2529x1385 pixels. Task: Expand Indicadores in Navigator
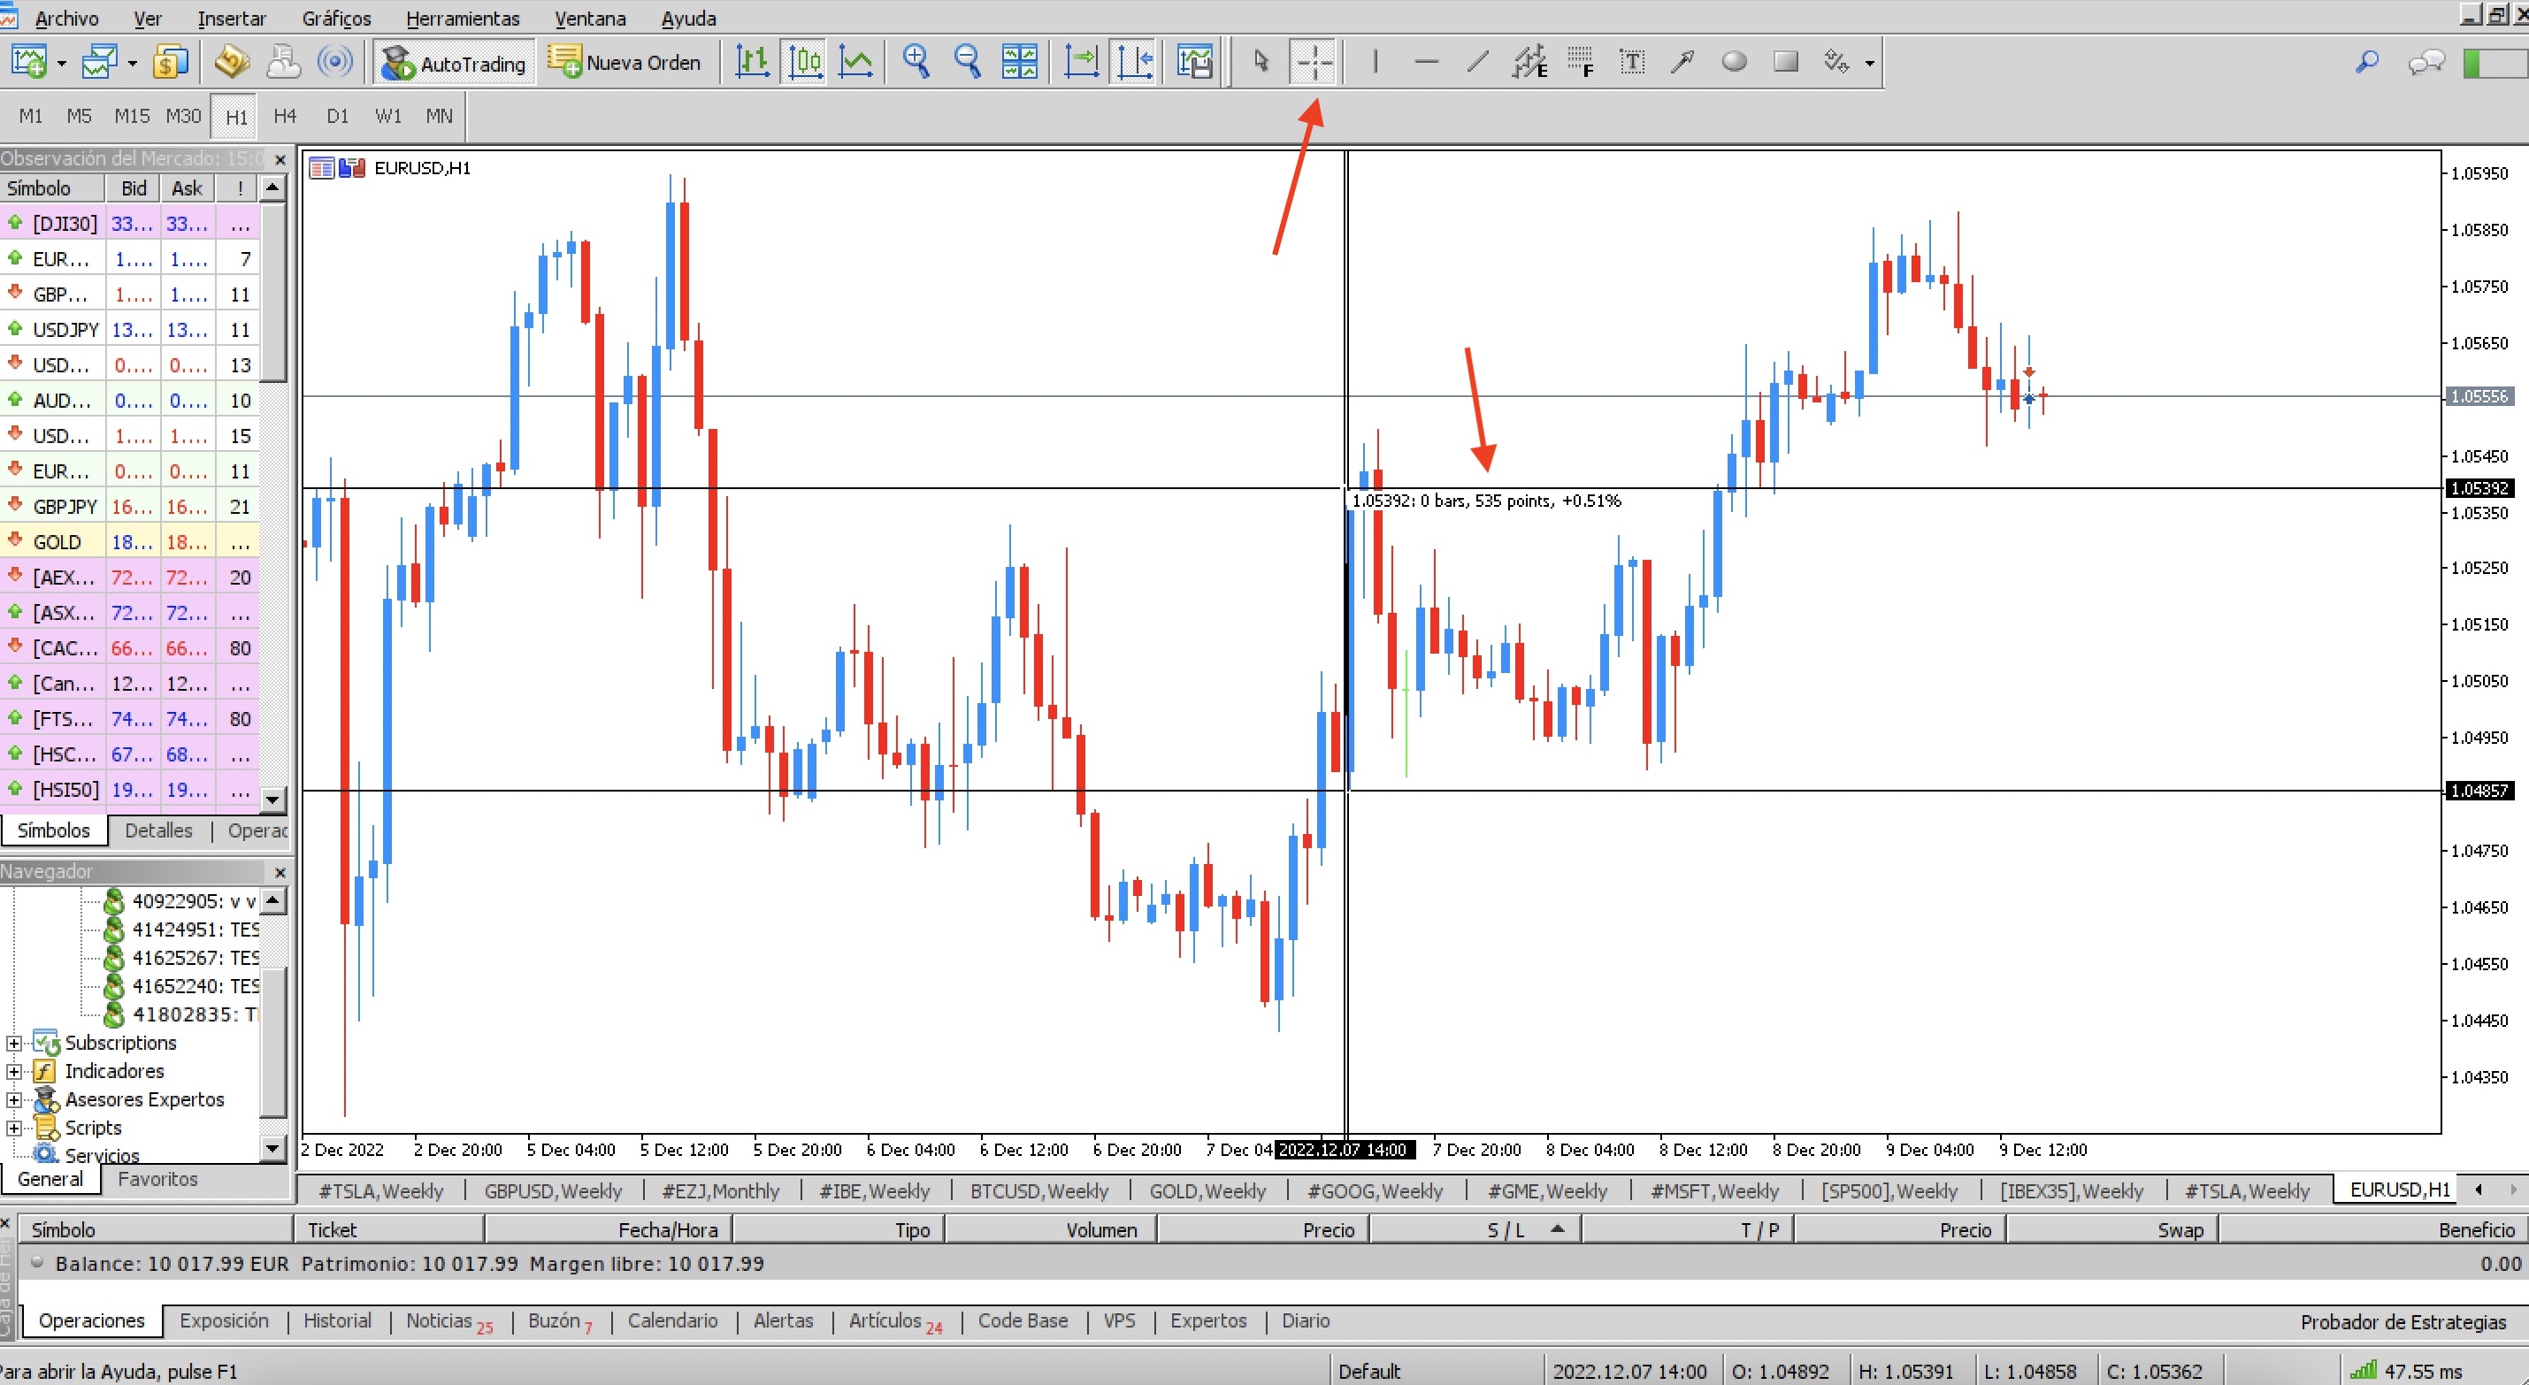coord(14,1072)
